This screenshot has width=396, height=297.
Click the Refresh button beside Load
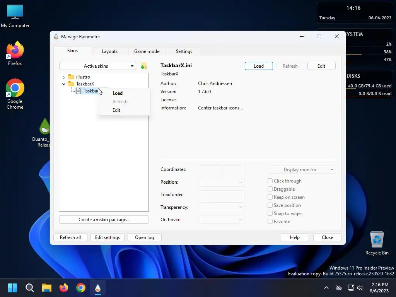click(x=290, y=66)
